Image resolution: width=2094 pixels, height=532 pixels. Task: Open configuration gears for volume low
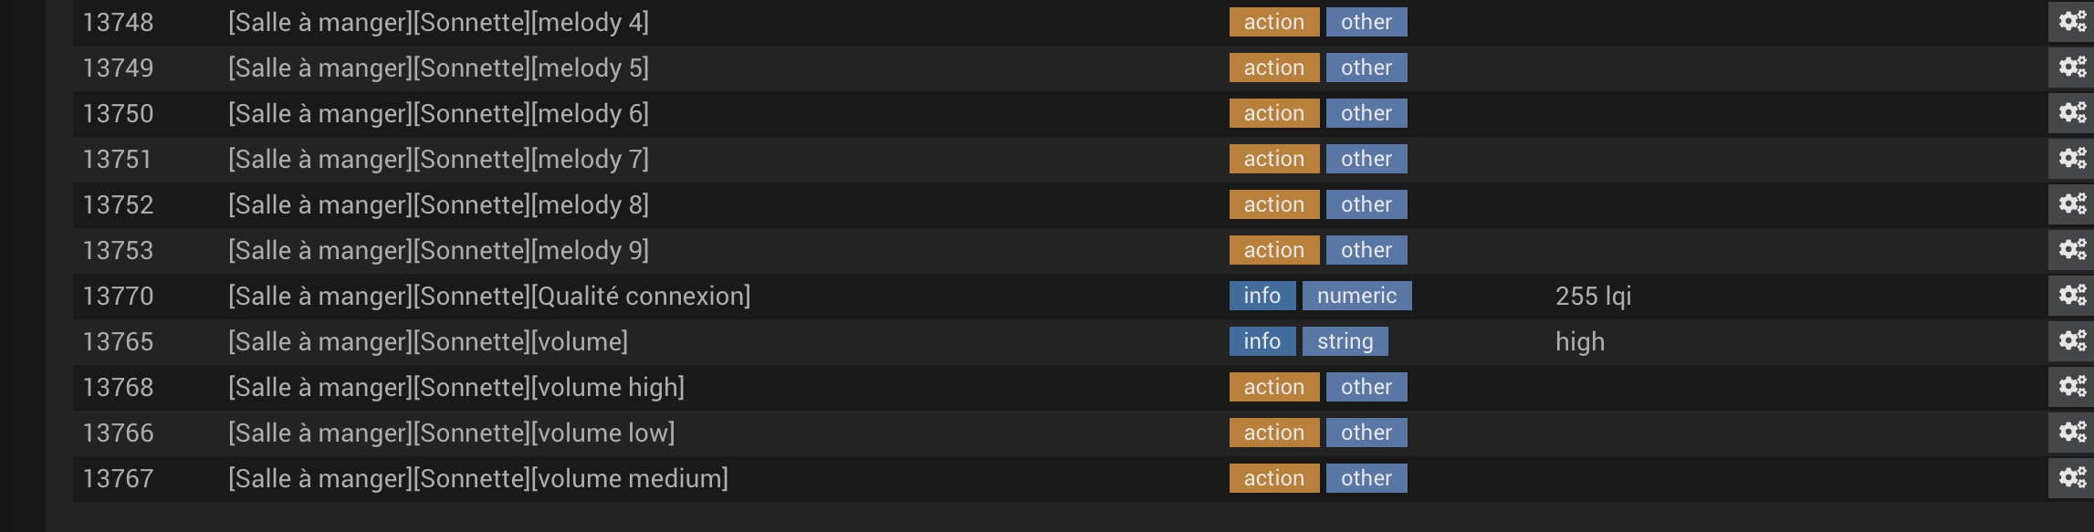click(x=2072, y=433)
